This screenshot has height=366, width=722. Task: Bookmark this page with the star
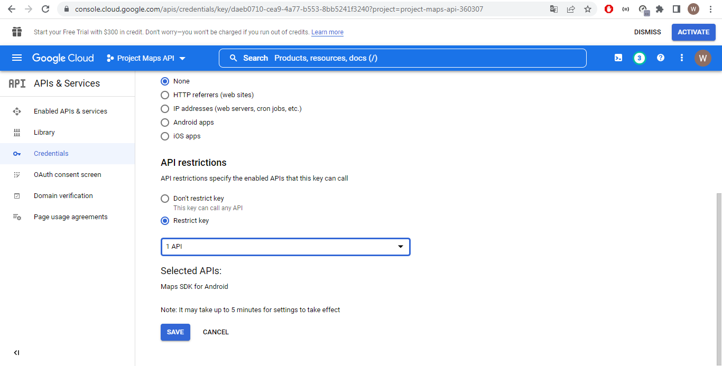tap(588, 9)
